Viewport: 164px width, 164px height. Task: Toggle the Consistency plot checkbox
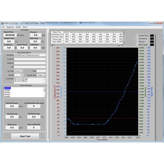pyautogui.click(x=135, y=39)
